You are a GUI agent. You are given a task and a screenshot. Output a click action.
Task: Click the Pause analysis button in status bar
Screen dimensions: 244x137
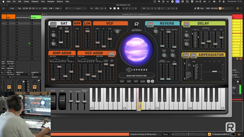click(165, 134)
